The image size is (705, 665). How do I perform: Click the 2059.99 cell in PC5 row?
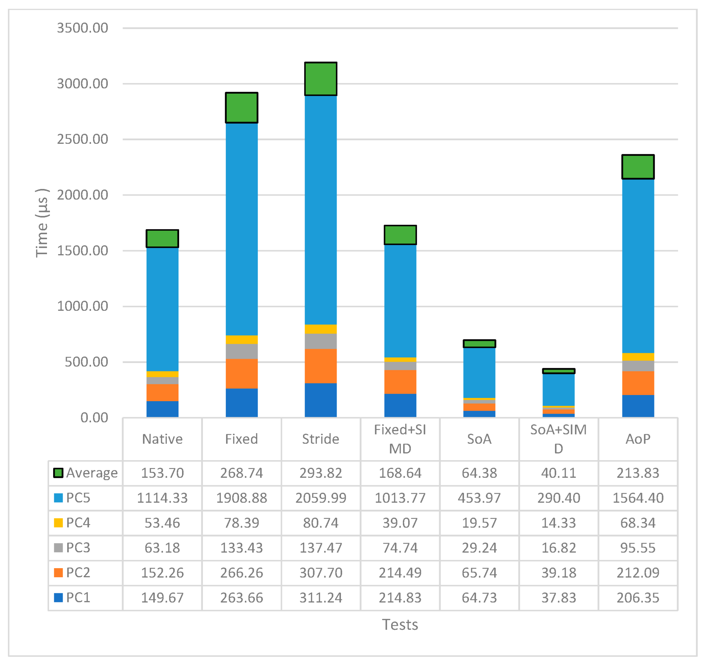[321, 498]
